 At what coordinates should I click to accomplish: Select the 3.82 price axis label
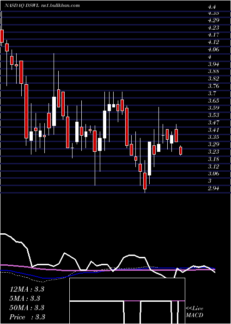pyautogui.click(x=213, y=79)
